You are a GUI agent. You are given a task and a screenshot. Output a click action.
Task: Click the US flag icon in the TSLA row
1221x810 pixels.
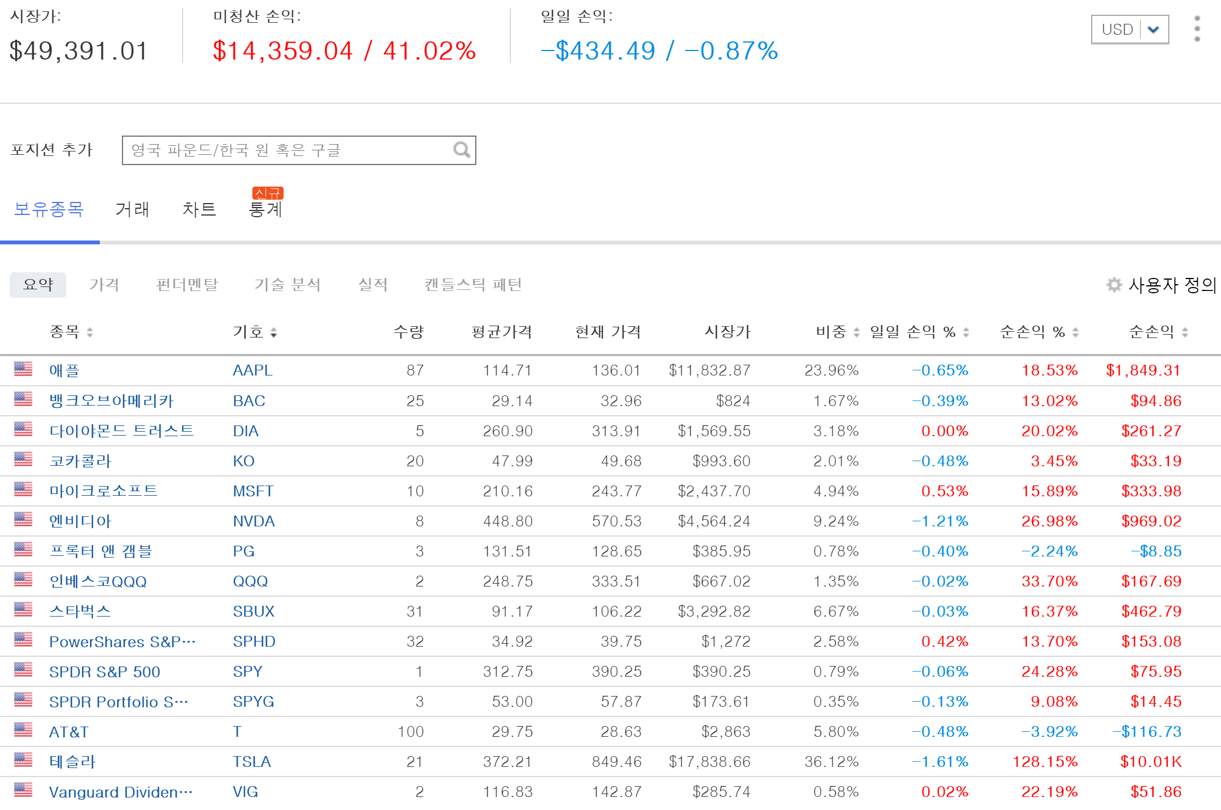coord(23,760)
